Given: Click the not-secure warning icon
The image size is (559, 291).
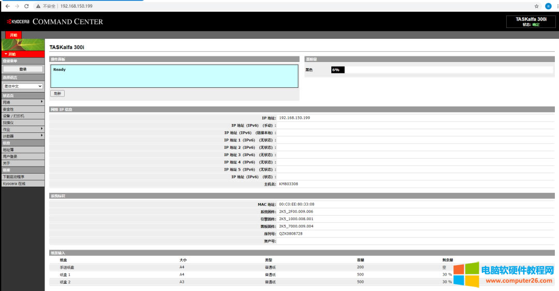Looking at the screenshot, I should (x=38, y=6).
